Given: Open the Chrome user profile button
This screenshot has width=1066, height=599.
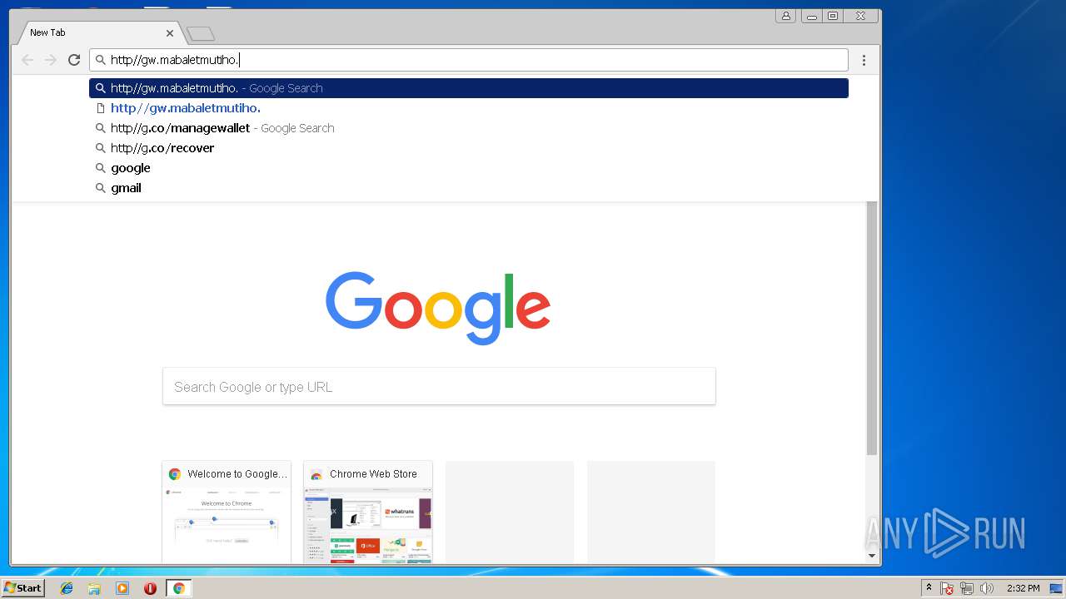Looking at the screenshot, I should coord(785,16).
